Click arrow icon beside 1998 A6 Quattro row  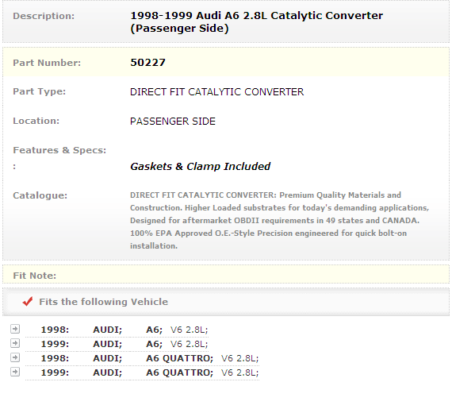tap(15, 357)
